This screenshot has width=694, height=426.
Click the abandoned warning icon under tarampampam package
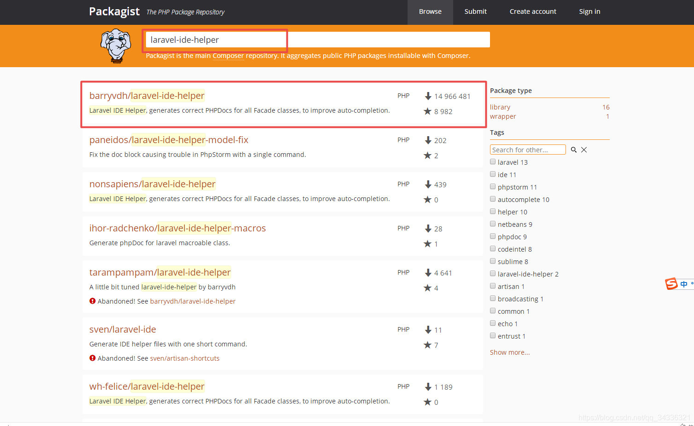92,301
